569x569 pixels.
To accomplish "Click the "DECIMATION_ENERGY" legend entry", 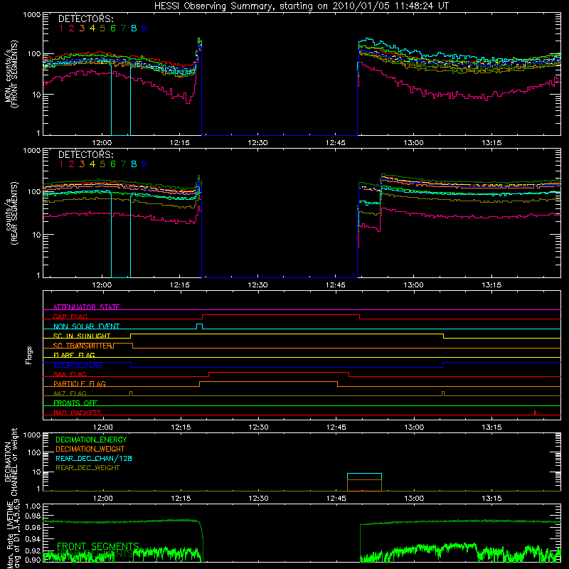I will click(x=91, y=440).
